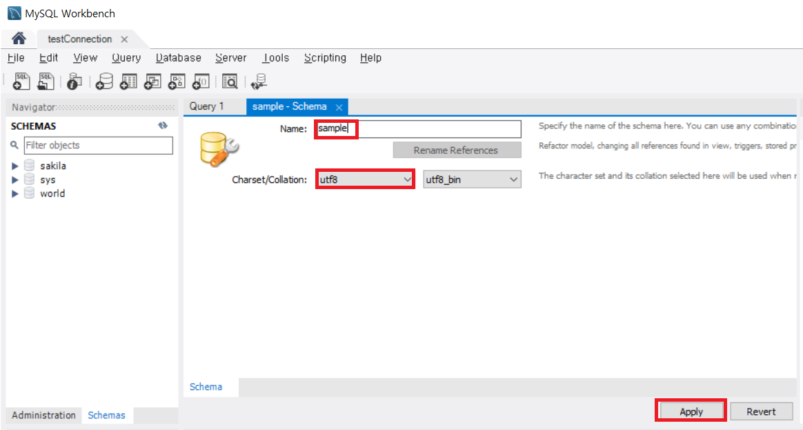Click the filter search magnifier icon
803x430 pixels.
(14, 145)
